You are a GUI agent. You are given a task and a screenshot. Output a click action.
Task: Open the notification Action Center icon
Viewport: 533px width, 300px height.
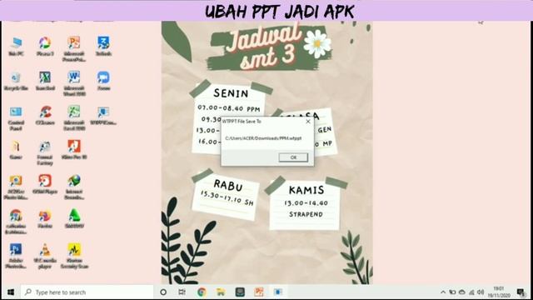point(521,292)
